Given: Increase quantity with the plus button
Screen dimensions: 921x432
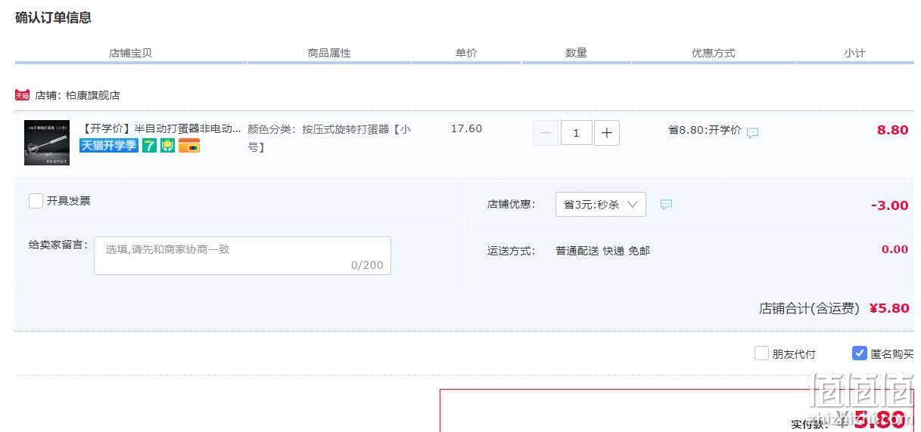Looking at the screenshot, I should coord(606,133).
